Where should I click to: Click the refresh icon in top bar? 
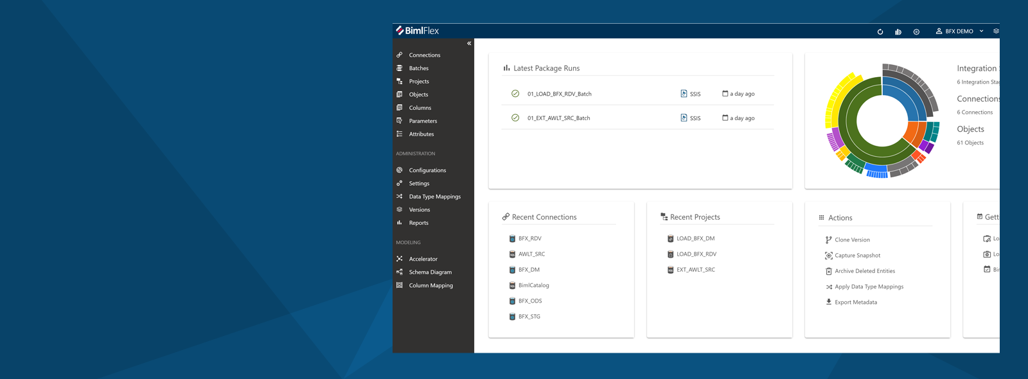coord(880,31)
